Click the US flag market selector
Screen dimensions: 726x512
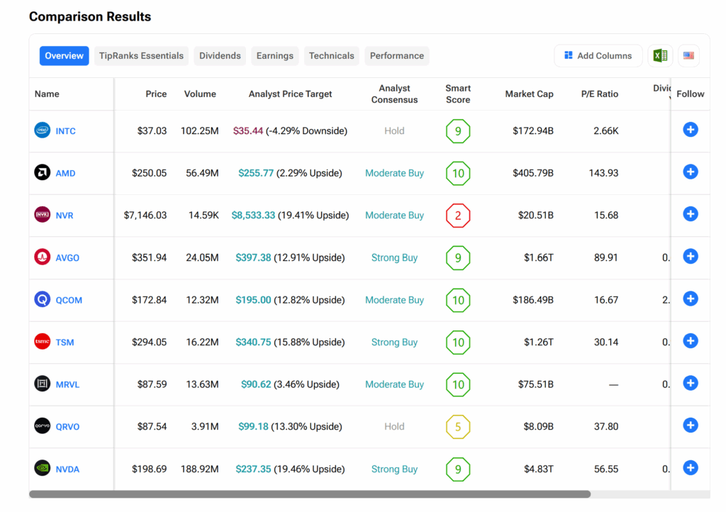click(688, 56)
